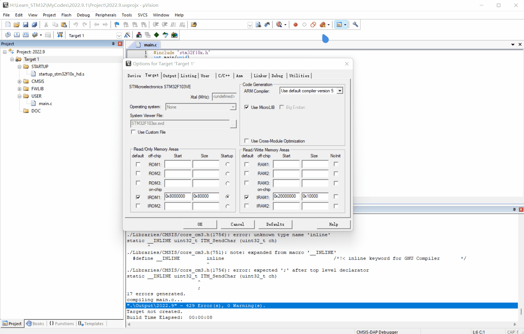Screen dimensions: 524x334
Task: Open the ARM Compiler version dropdown
Action: coord(340,91)
